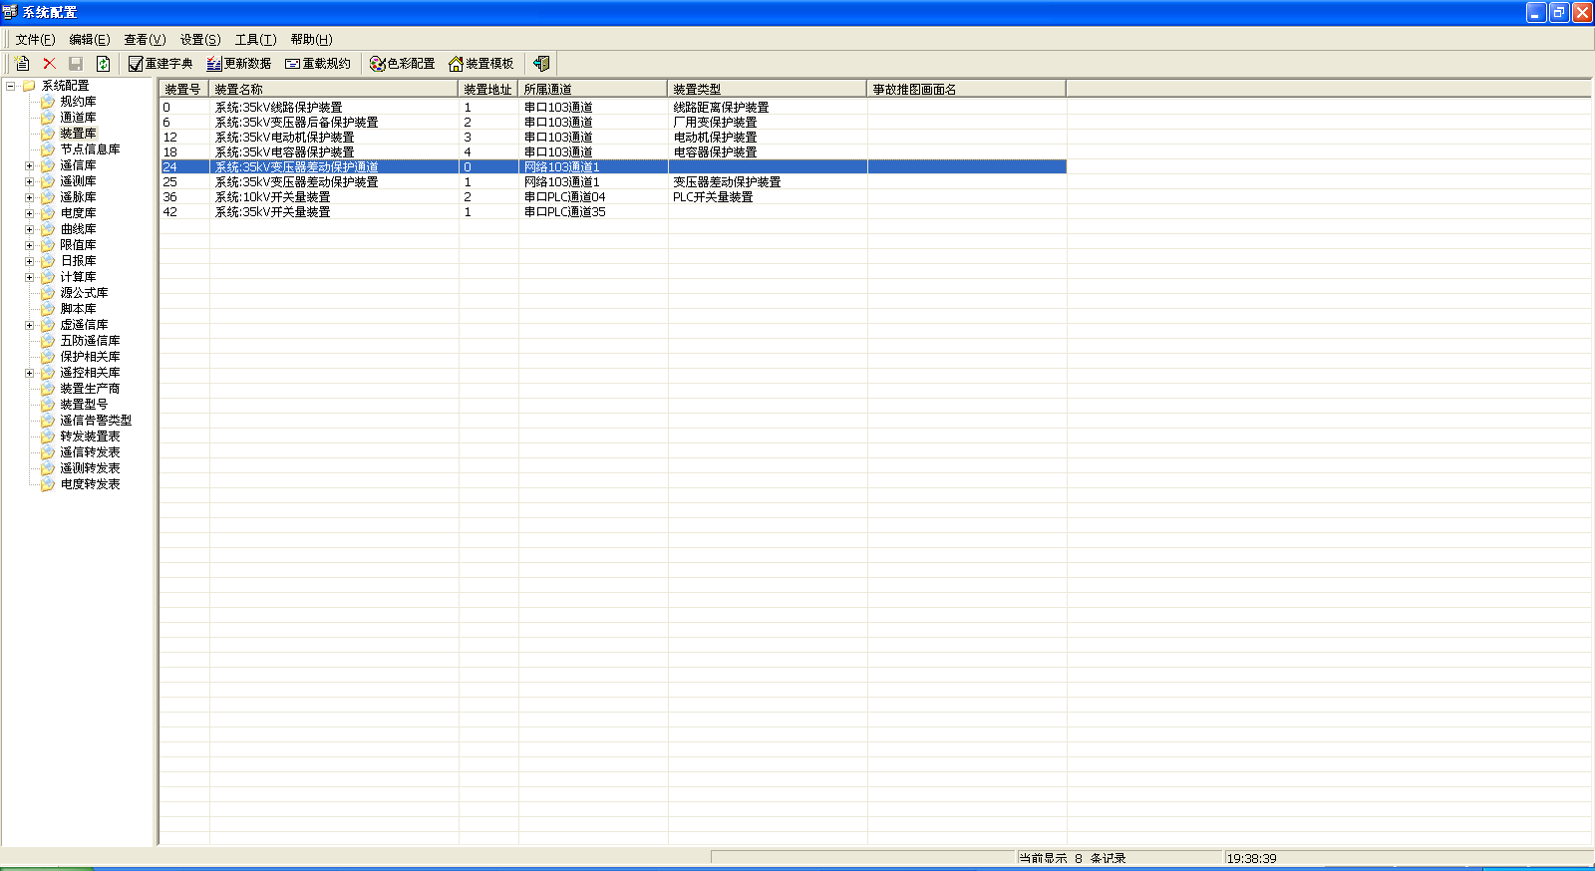This screenshot has width=1595, height=871.
Task: Expand the 计算库 tree node
Action: pos(29,277)
